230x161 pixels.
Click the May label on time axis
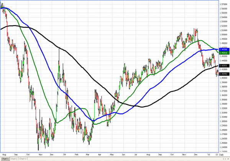(x=112, y=154)
